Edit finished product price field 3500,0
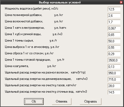This screenshot has width=124, height=107. tap(114, 60)
